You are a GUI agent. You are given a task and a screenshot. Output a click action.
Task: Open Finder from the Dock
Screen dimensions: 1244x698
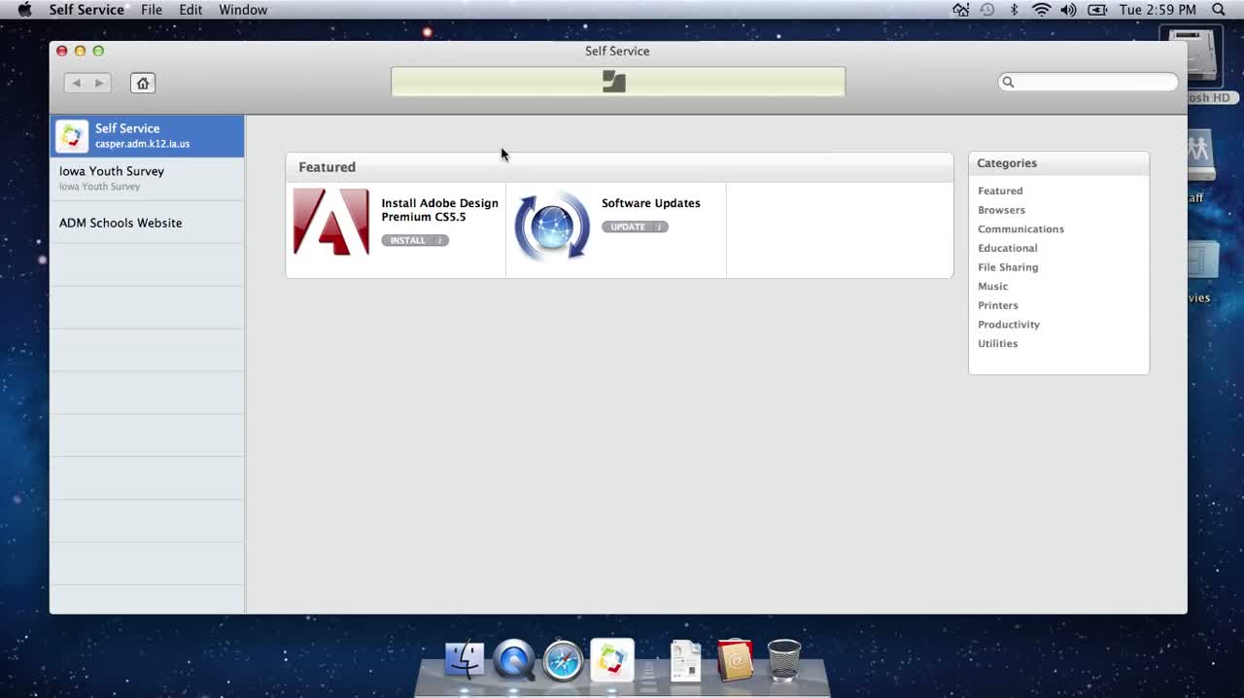point(464,660)
